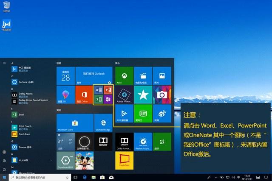Click the PC Manager tray icon
This screenshot has height=181, width=272.
(258, 177)
